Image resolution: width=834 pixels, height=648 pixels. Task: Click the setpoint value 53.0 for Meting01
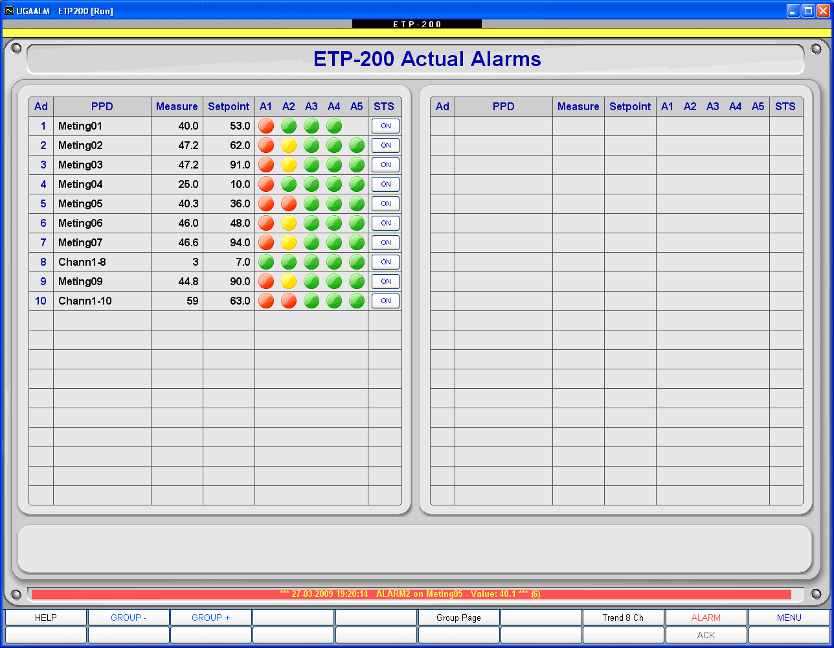point(240,126)
